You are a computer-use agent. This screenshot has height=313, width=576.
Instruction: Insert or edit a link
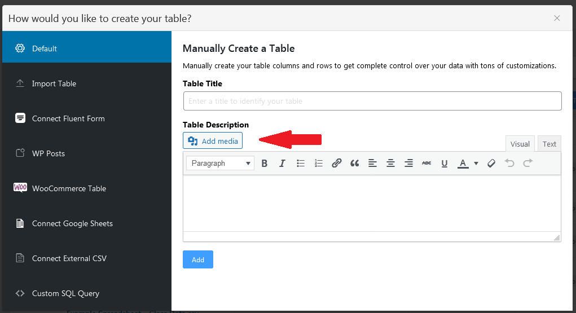pyautogui.click(x=336, y=164)
